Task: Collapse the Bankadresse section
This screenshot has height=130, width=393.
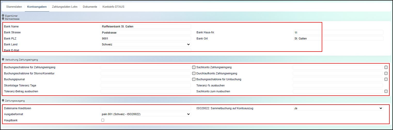Action: (3, 19)
